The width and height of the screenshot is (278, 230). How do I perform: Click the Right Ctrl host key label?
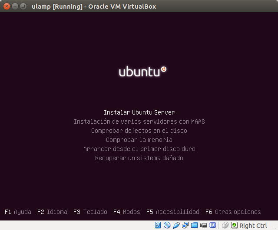253,226
